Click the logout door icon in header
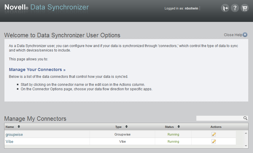 [x=225, y=8]
